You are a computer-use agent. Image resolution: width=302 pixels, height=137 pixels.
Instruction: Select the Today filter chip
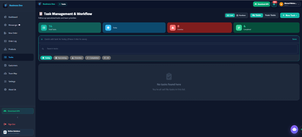pos(46,58)
